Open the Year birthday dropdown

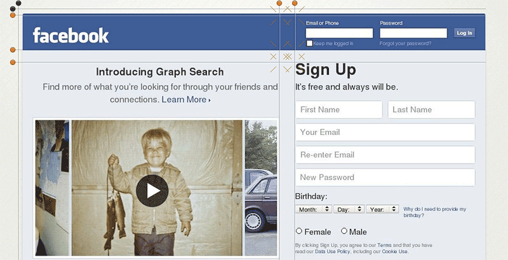pyautogui.click(x=382, y=209)
